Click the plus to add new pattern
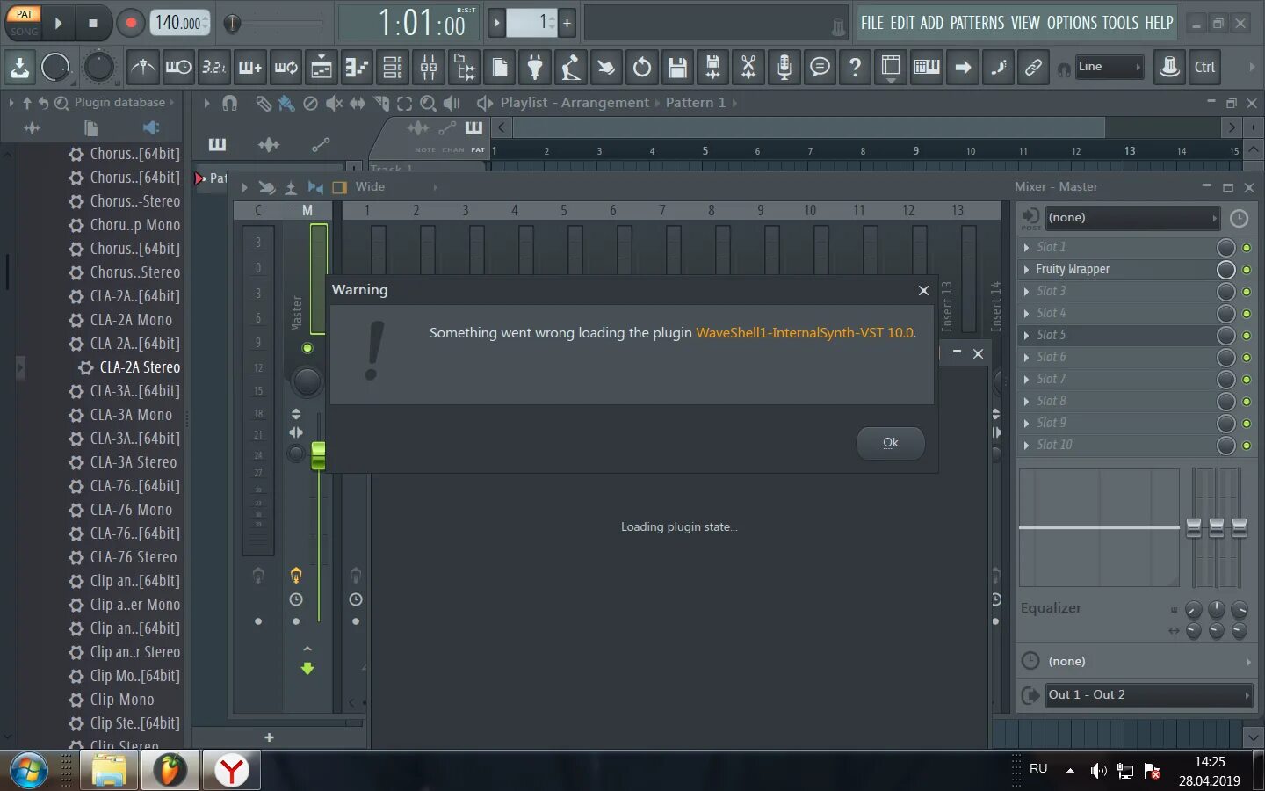Screen dimensions: 1265x791 pyautogui.click(x=567, y=23)
